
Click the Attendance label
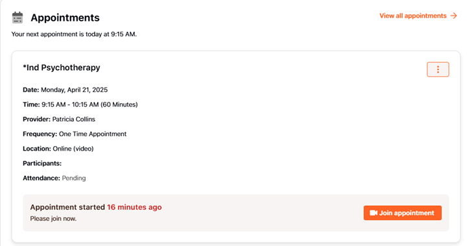click(42, 178)
